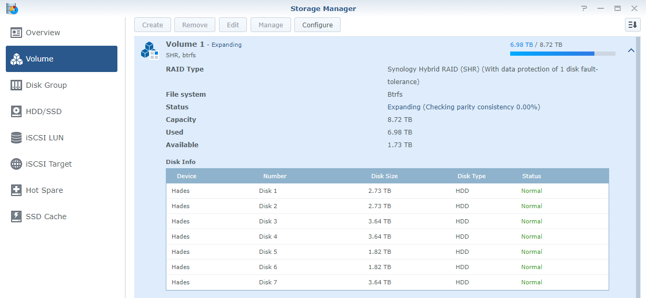Click the Disk Type column header
The height and width of the screenshot is (298, 646).
[x=472, y=176]
